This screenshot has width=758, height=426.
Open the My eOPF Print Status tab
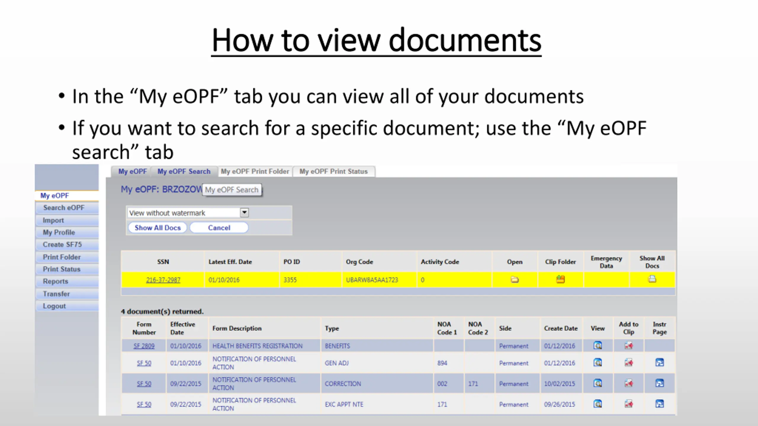[x=333, y=172]
